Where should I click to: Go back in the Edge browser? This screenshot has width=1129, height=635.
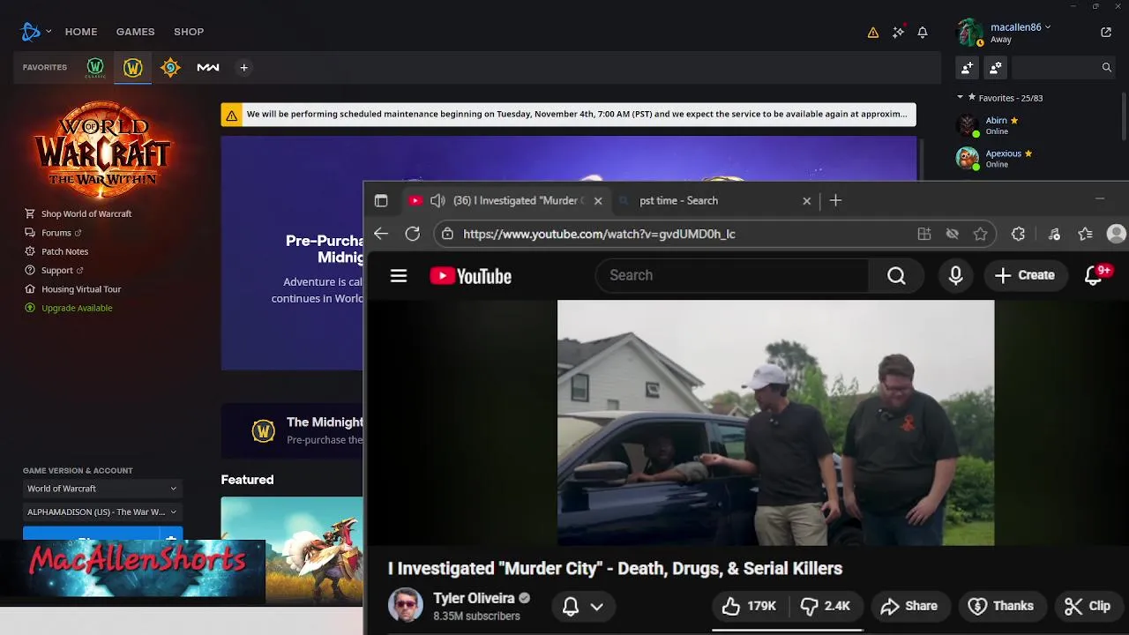pyautogui.click(x=381, y=234)
